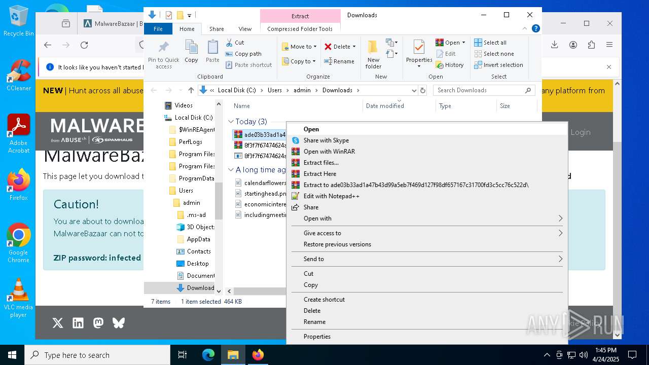Open the File tab in Explorer
This screenshot has height=365, width=649.
(x=158, y=29)
